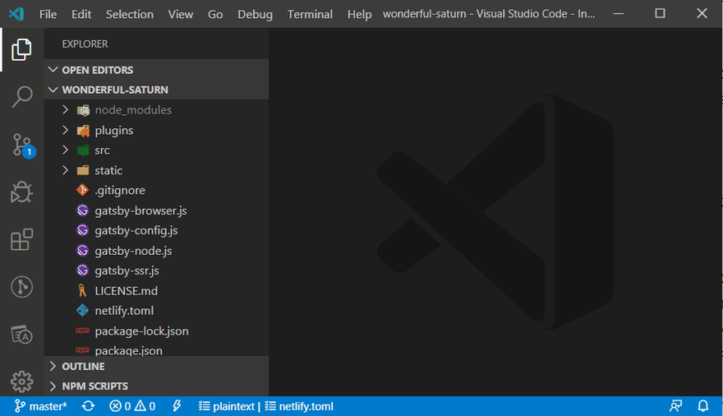The width and height of the screenshot is (723, 416).
Task: Collapse the WONDERFUL-SATURN folder section
Action: 156,90
